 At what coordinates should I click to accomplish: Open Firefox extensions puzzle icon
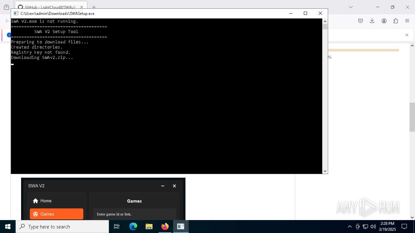click(x=396, y=21)
